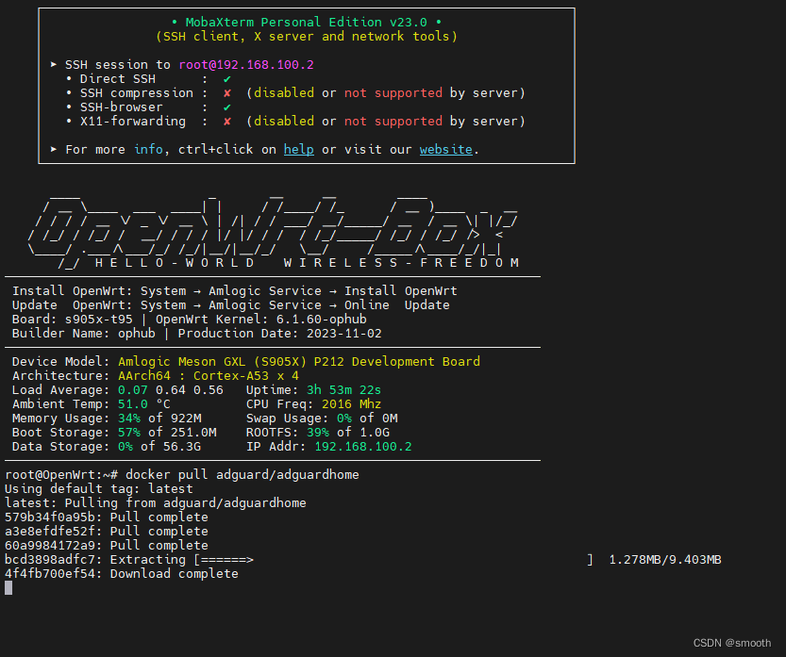
Task: Click the 'MobaXterm Personal Edition v23.0' title
Action: click(x=307, y=22)
